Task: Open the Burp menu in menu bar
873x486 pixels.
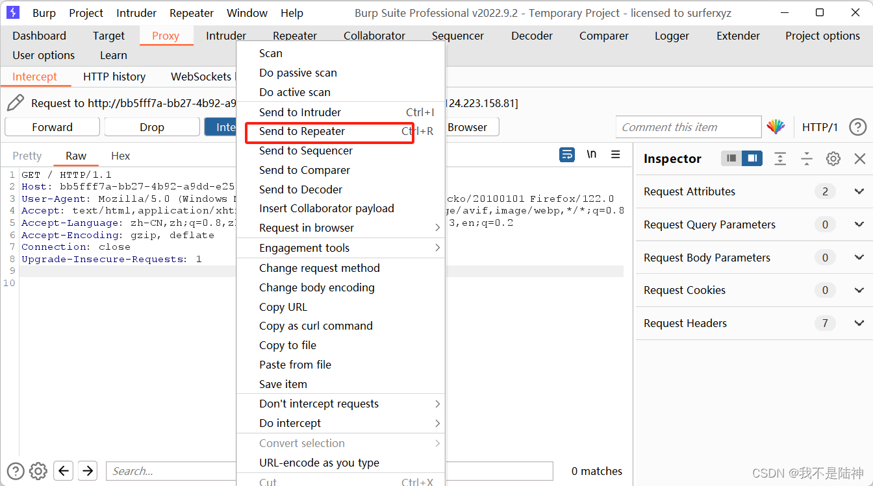Action: click(x=44, y=13)
